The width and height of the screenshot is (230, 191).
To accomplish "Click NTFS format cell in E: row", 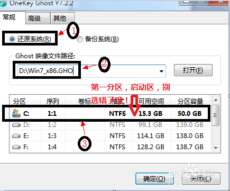I will 117,136.
